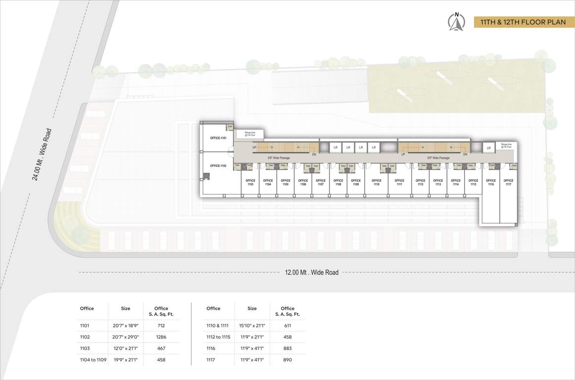
Task: Select the 1286 sq ft value for Office 1102
Action: (160, 336)
